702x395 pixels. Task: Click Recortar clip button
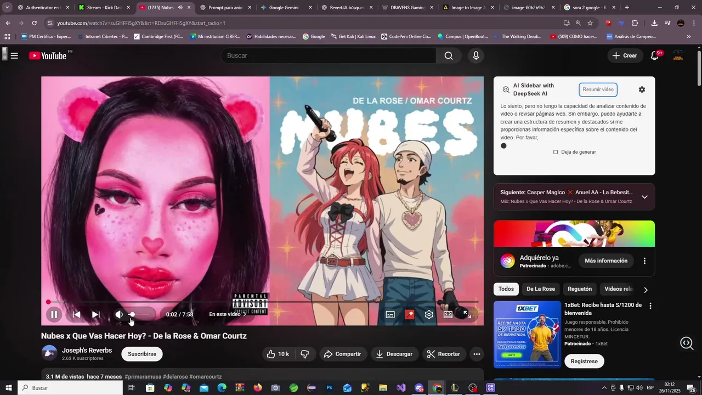pos(444,354)
